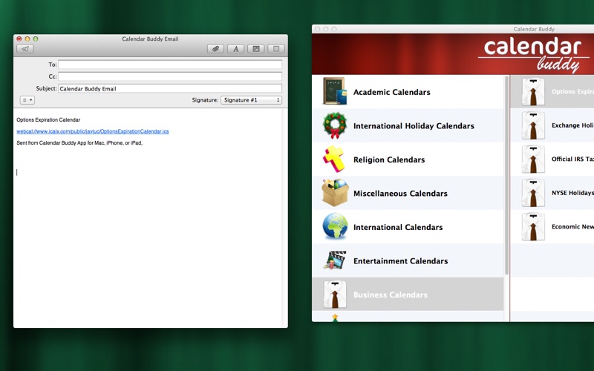
Task: Click into the To address field
Action: coord(170,65)
